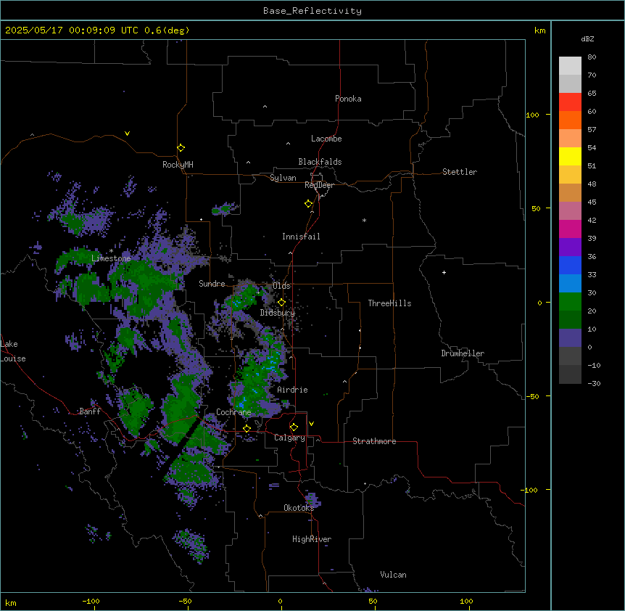Click the yellow diamond marker above RockyMH
Screen dimensions: 625x611
coord(181,147)
